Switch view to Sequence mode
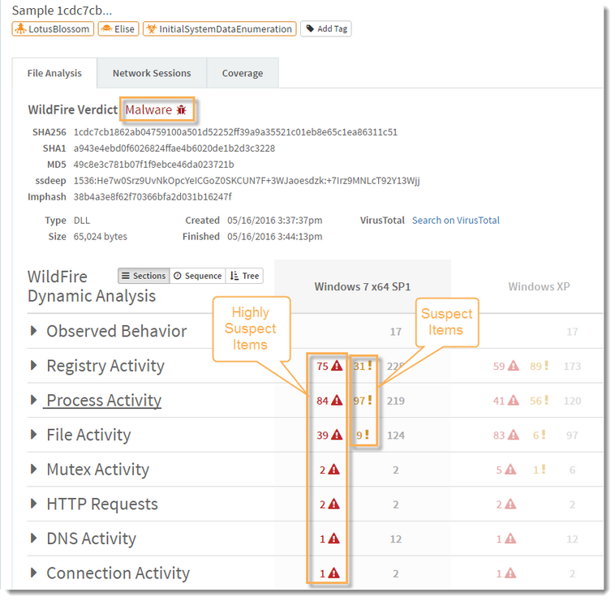Image resolution: width=615 pixels, height=601 pixels. point(197,276)
